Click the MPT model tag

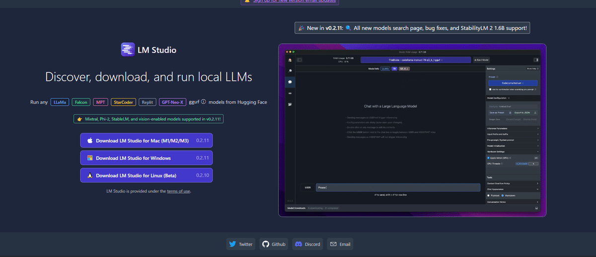100,102
